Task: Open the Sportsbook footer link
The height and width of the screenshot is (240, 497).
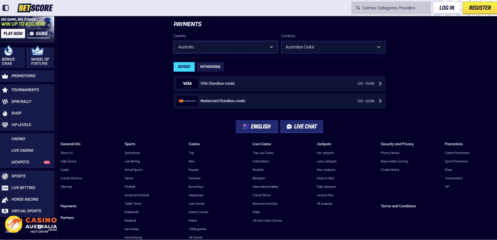Action: (x=132, y=153)
